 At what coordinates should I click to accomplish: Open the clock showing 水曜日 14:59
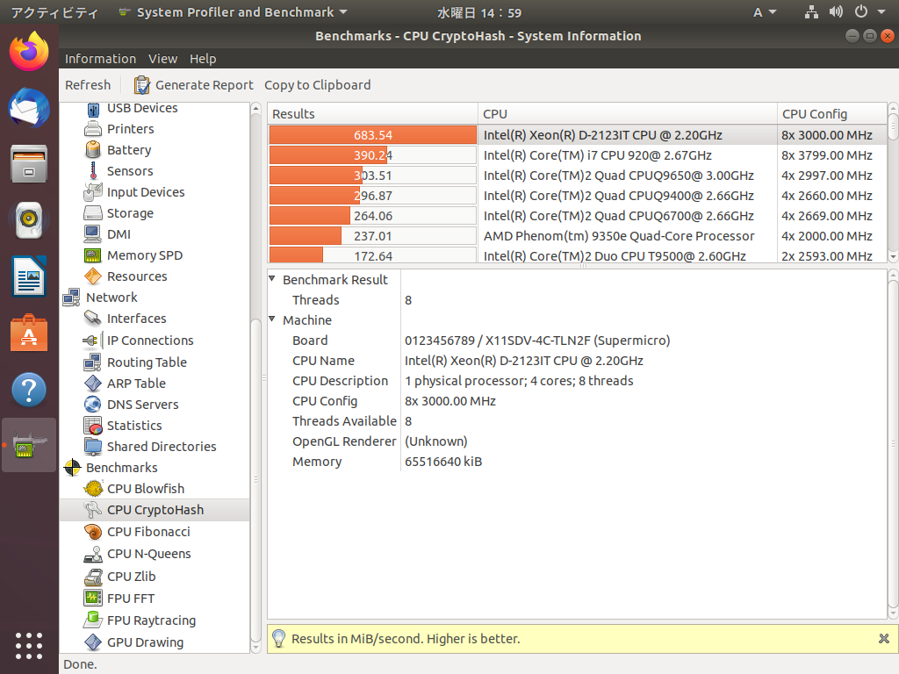tap(479, 12)
